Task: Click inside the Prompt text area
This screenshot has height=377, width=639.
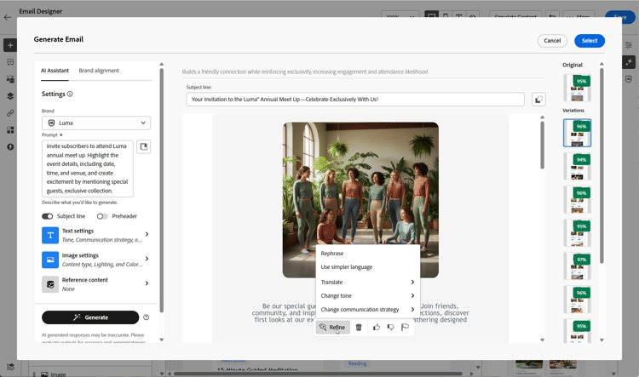Action: 87,169
